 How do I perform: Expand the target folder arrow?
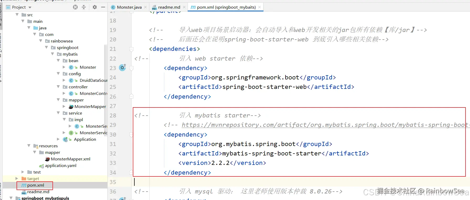17,179
